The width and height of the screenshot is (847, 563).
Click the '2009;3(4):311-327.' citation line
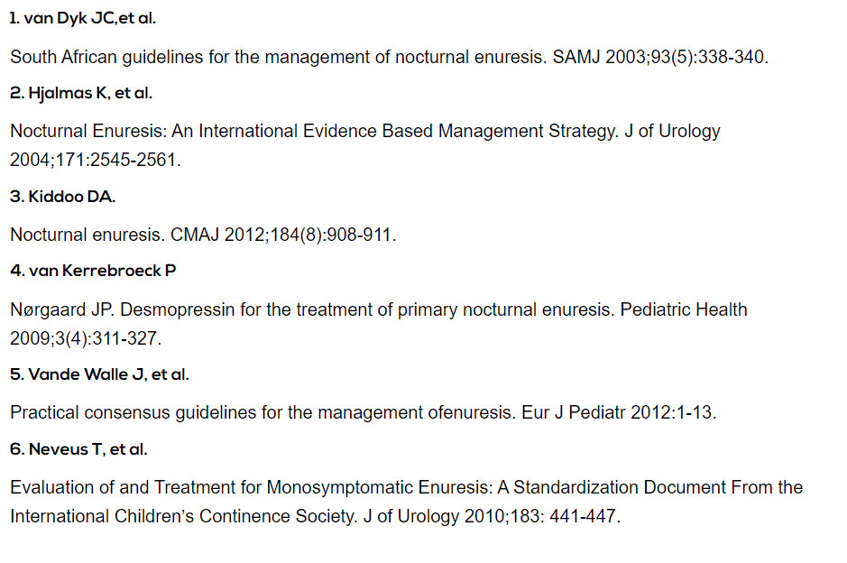pyautogui.click(x=86, y=338)
